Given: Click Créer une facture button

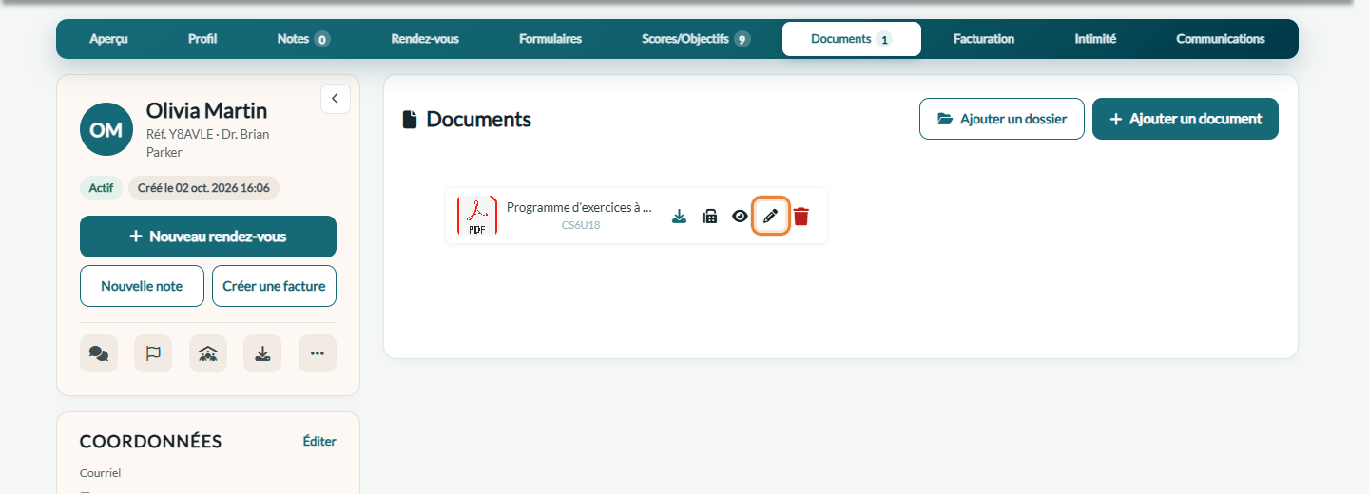Looking at the screenshot, I should click(x=274, y=286).
